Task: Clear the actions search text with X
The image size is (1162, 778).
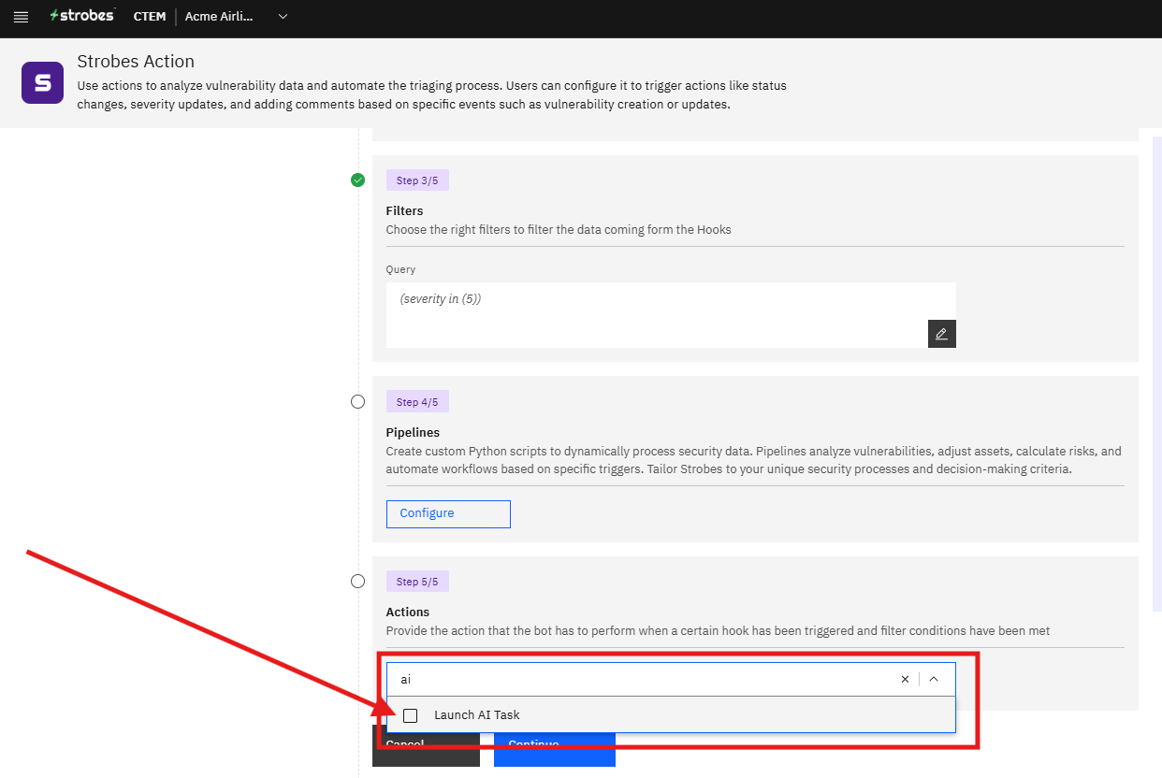Action: click(905, 680)
